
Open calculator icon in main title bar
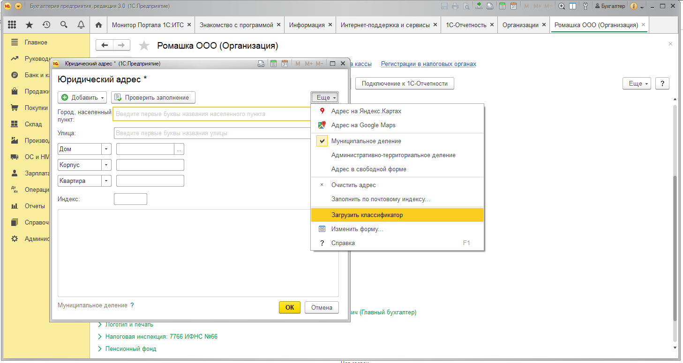(x=503, y=6)
